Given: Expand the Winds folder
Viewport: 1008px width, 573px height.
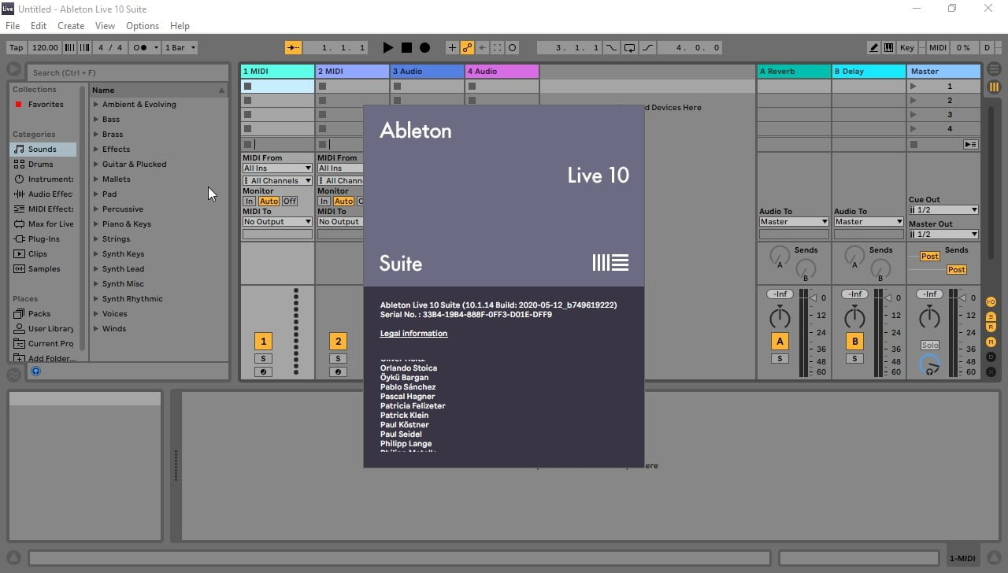Looking at the screenshot, I should pyautogui.click(x=96, y=328).
